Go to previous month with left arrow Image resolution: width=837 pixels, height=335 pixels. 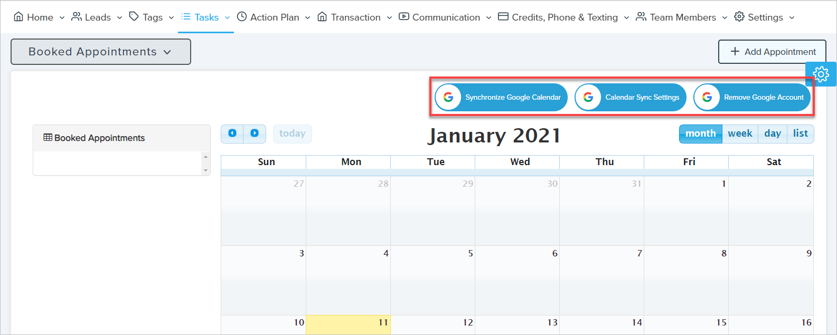point(232,133)
